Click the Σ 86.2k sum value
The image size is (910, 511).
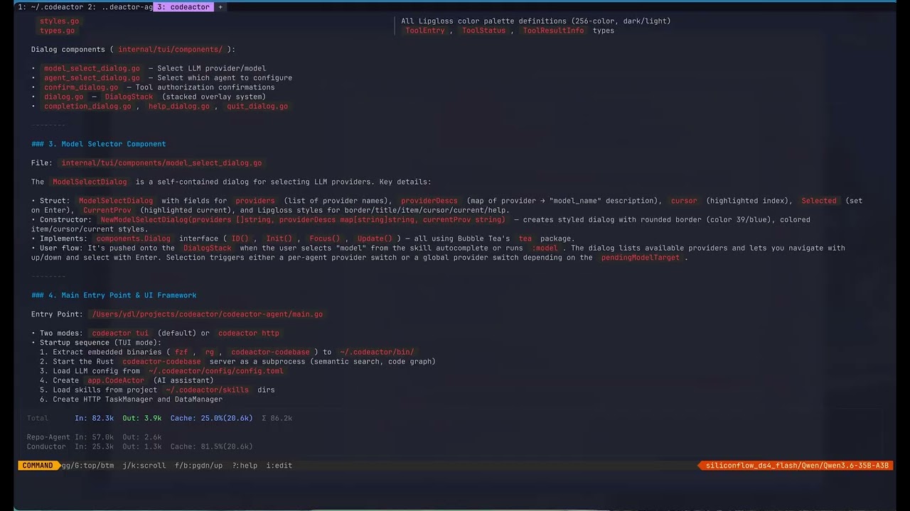[x=277, y=418]
